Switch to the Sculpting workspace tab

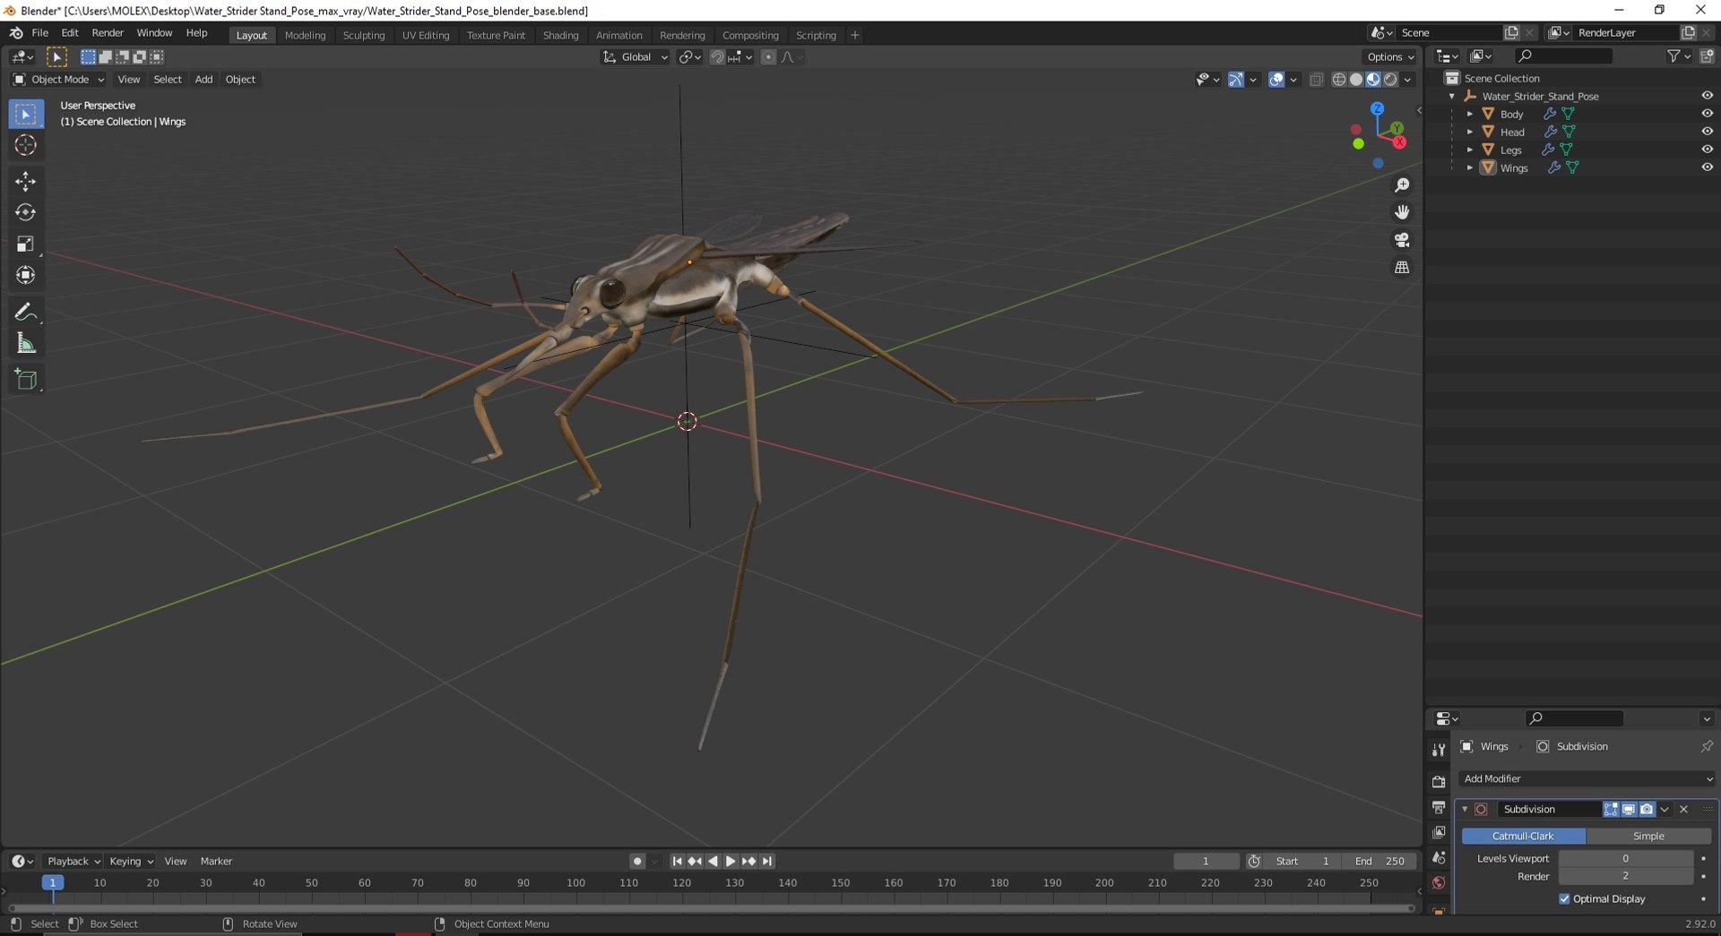point(364,35)
